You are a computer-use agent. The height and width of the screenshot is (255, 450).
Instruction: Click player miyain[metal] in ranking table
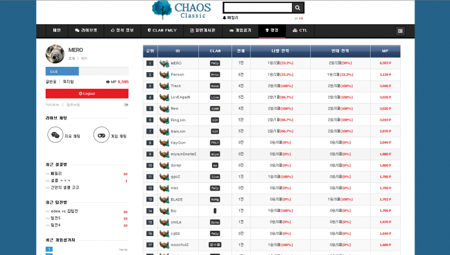[x=184, y=154]
